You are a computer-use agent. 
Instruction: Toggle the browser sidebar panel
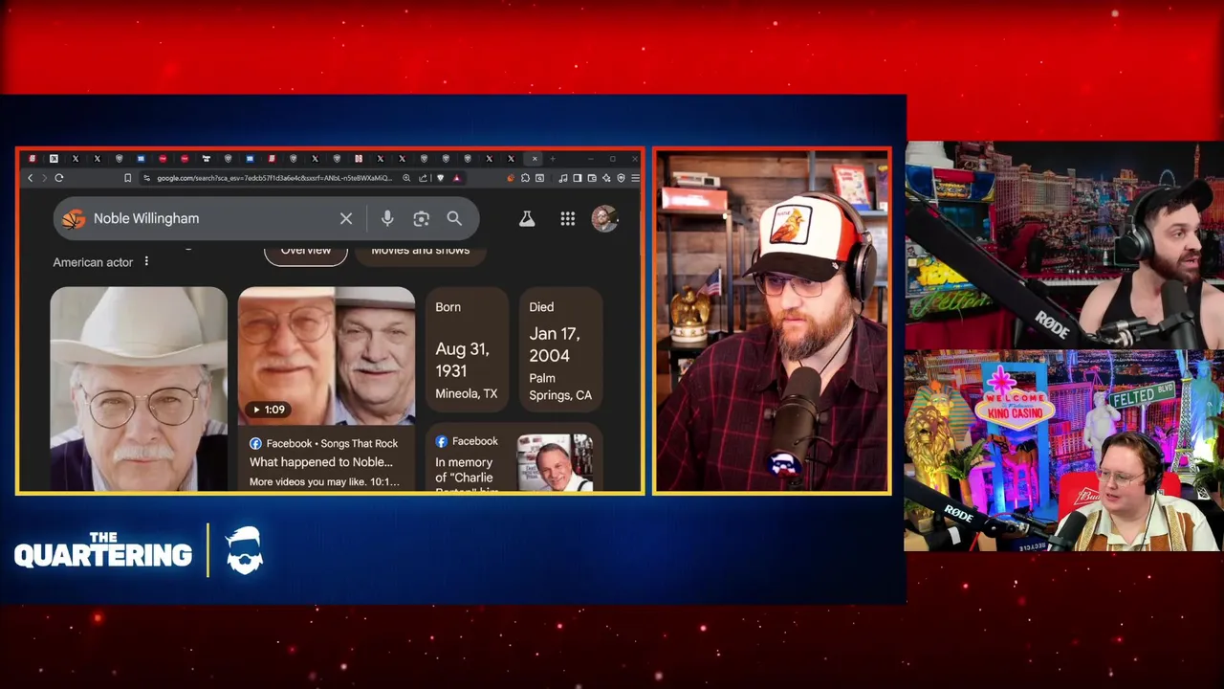[x=578, y=178]
